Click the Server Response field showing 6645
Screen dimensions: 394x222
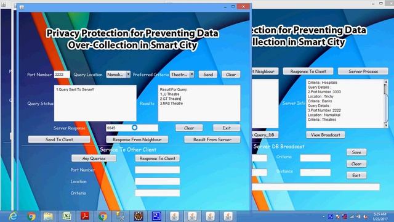(132, 128)
